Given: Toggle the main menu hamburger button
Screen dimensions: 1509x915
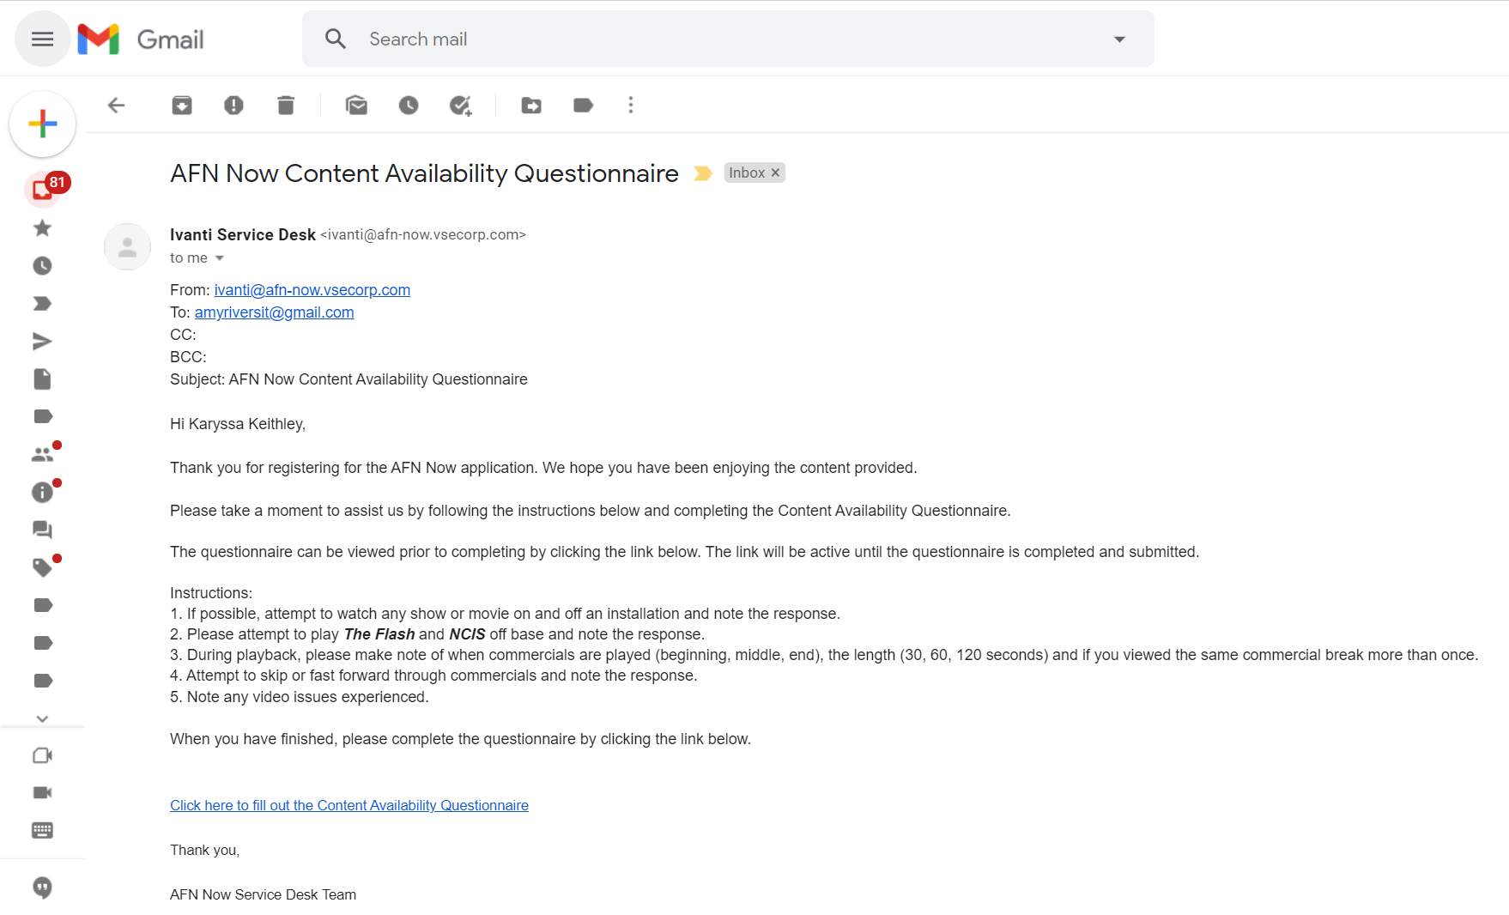Looking at the screenshot, I should click(42, 39).
